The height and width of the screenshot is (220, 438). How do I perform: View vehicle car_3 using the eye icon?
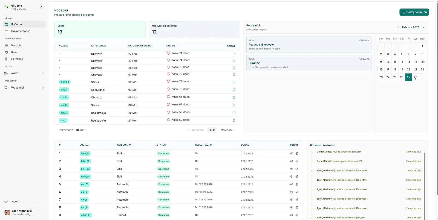point(292,200)
